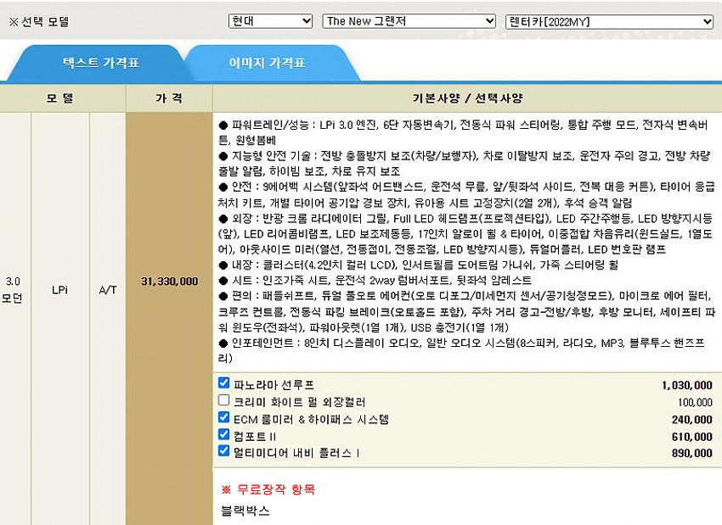The height and width of the screenshot is (525, 722).
Task: Click the 1,030,000 sunroof option price
Action: [x=686, y=385]
